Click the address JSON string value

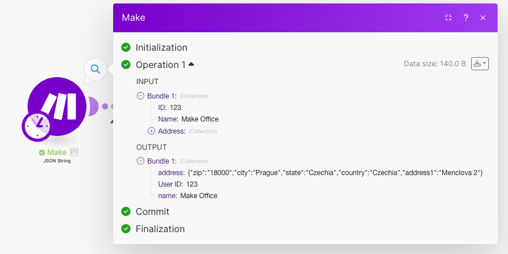pos(335,173)
